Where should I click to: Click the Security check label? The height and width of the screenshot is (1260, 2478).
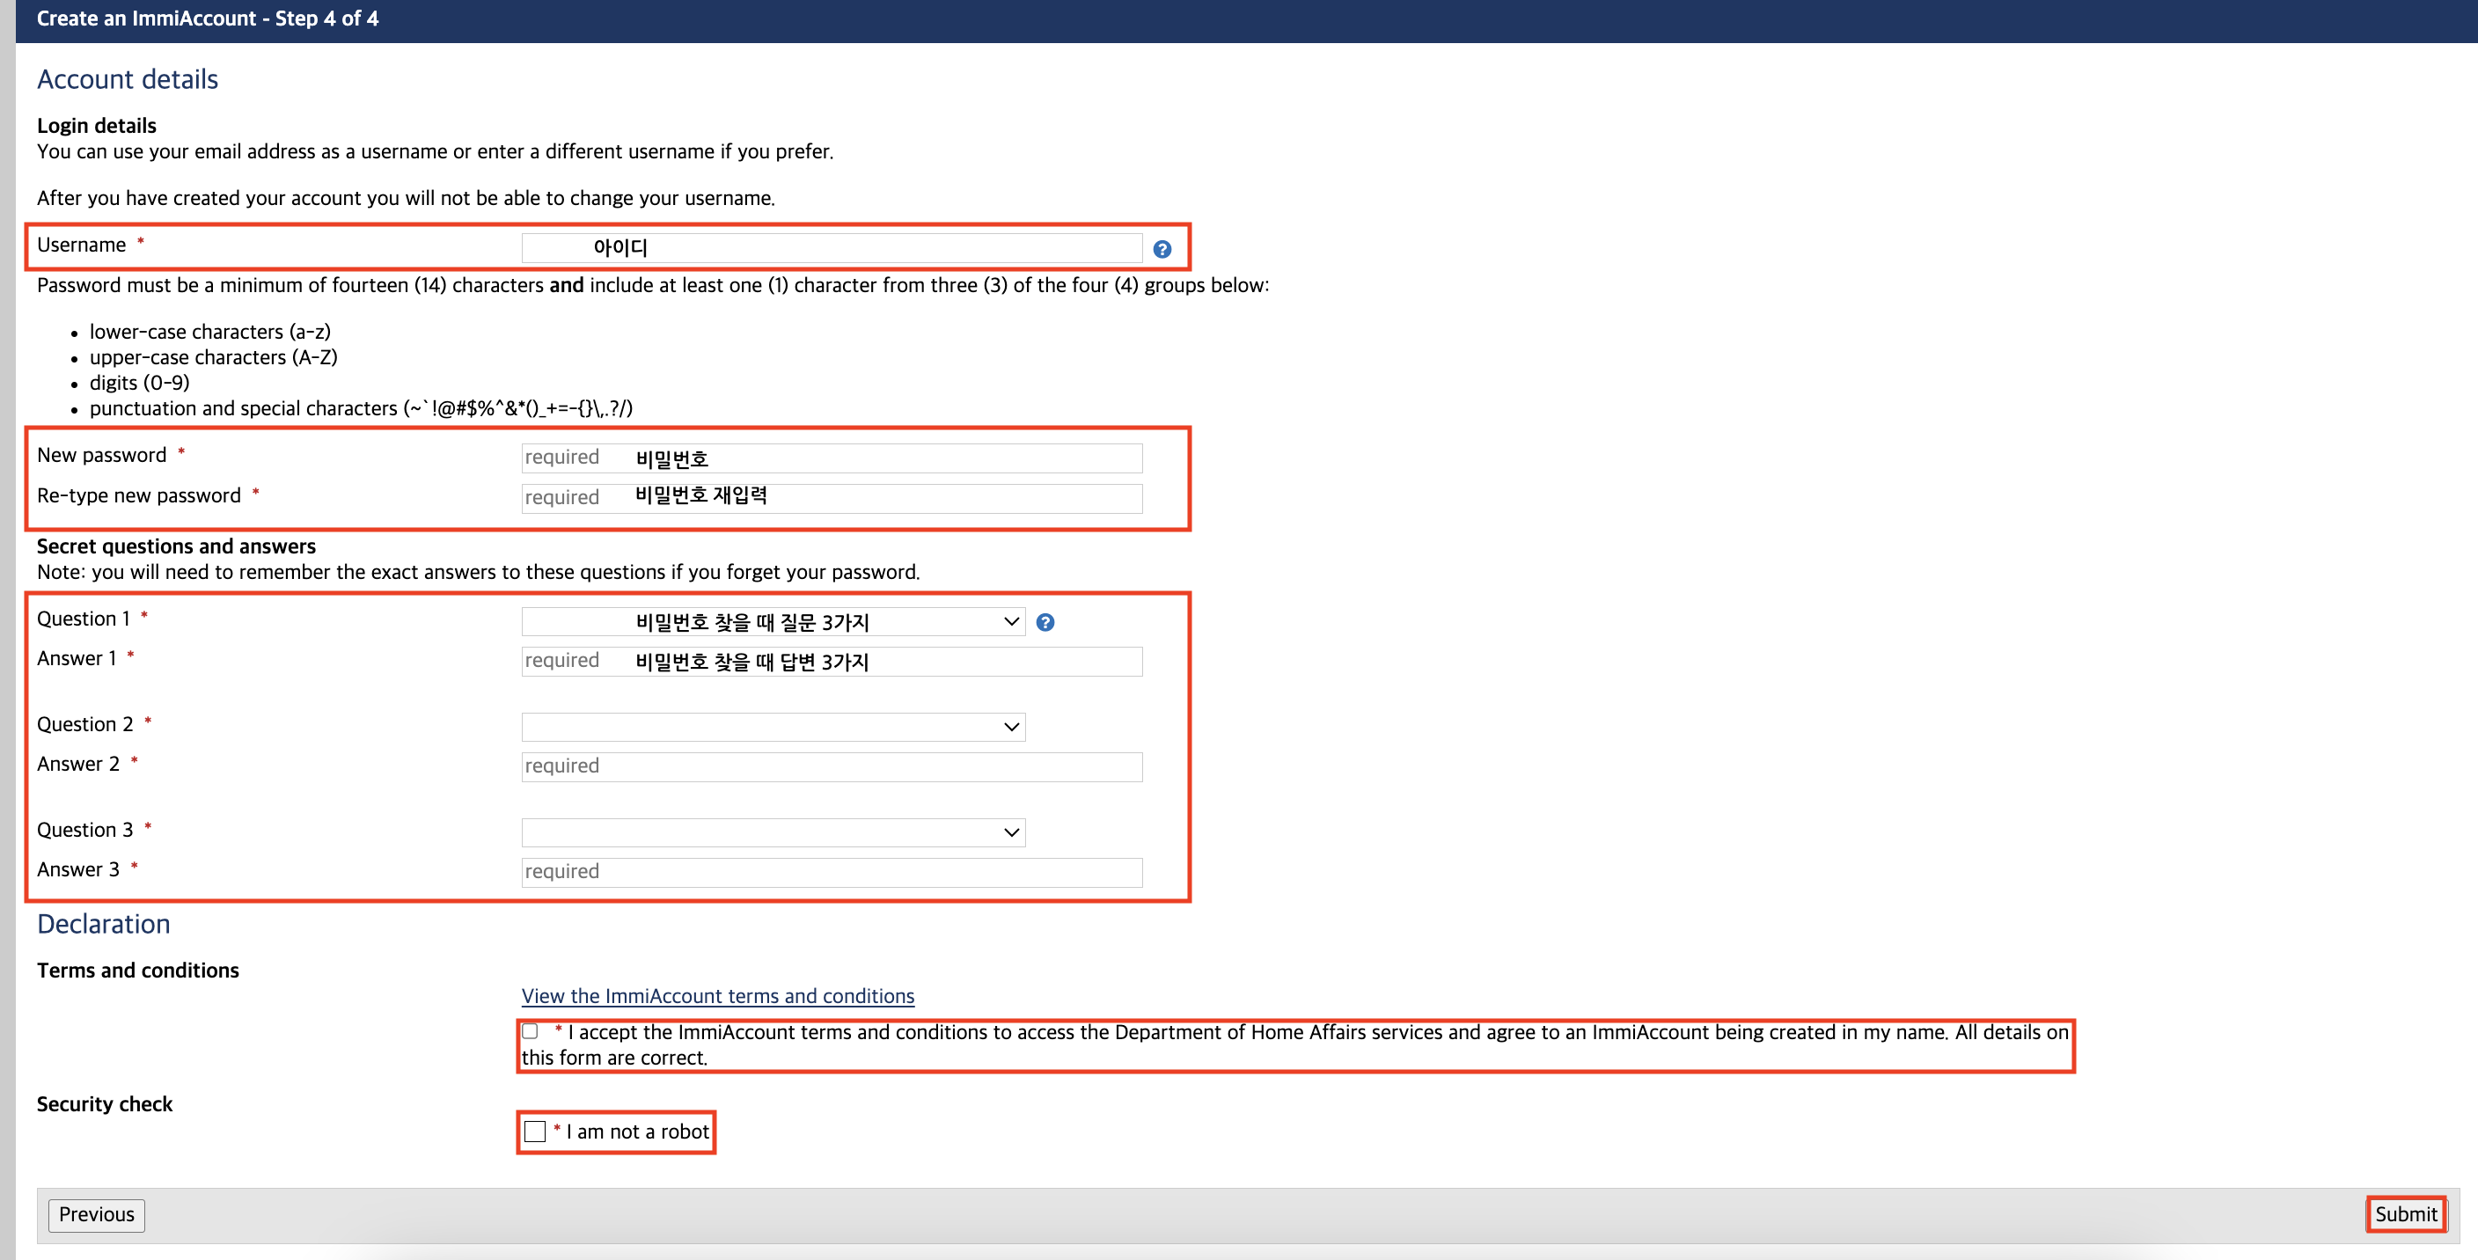104,1104
